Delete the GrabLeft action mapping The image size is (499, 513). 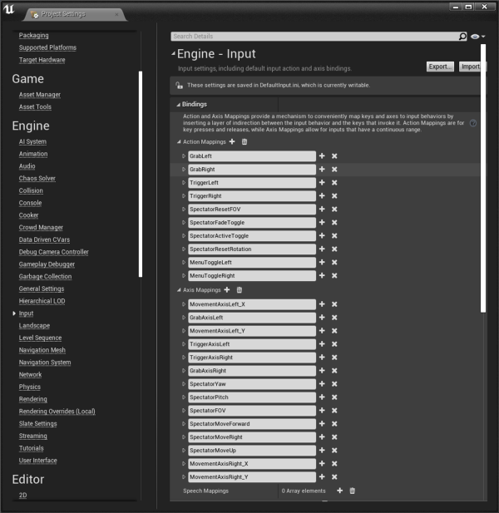coord(334,156)
